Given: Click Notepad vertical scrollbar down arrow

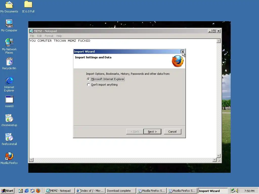Looking at the screenshot, I should 218,156.
